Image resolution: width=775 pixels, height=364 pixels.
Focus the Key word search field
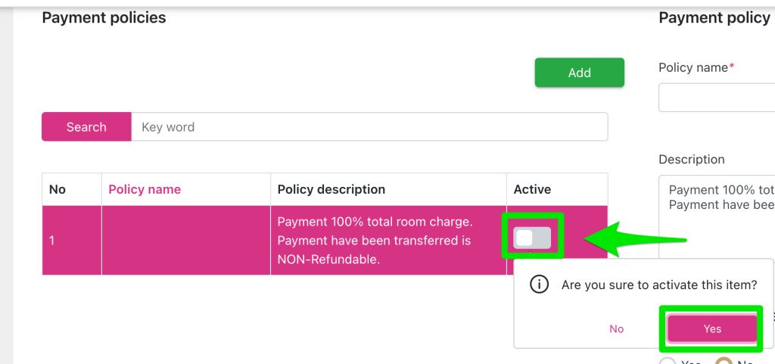click(369, 127)
